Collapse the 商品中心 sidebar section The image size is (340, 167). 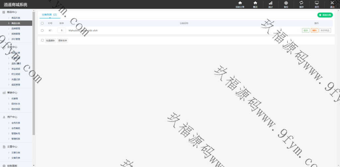[12, 12]
